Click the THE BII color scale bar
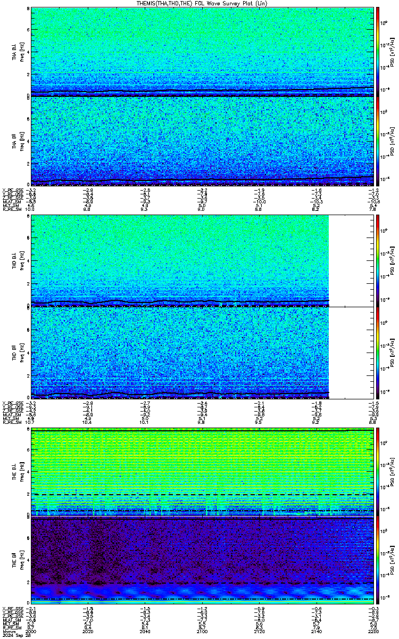 pyautogui.click(x=378, y=561)
